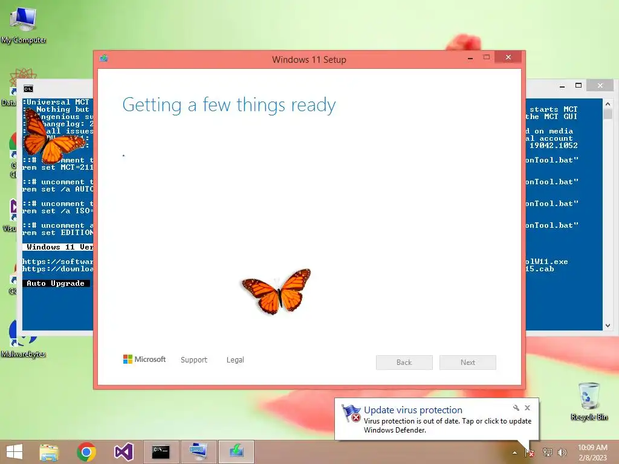Click the Update virus protection notification title
This screenshot has width=619, height=464.
click(x=413, y=410)
